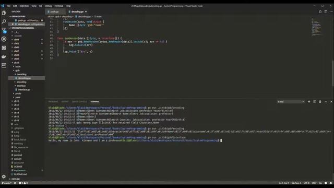Open go.mod in the explorer
This screenshot has height=188, width=334.
[18, 155]
